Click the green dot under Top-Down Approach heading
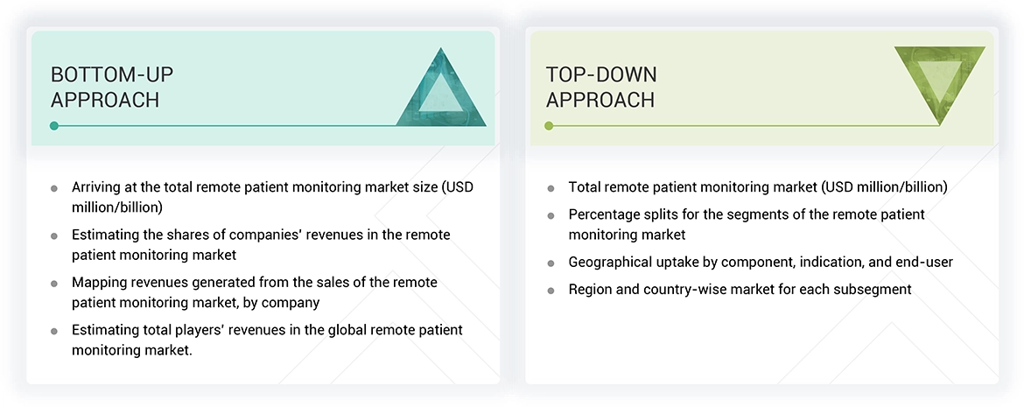The height and width of the screenshot is (407, 1024). pyautogui.click(x=549, y=126)
